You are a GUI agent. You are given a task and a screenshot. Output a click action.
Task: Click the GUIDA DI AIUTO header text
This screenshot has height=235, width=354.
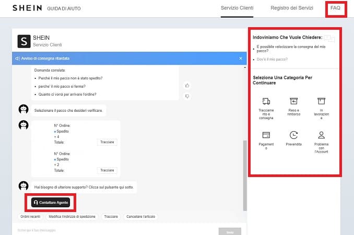click(64, 8)
